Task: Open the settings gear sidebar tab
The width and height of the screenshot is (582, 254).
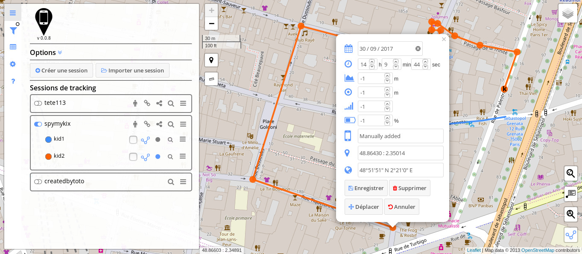Action: [x=13, y=64]
